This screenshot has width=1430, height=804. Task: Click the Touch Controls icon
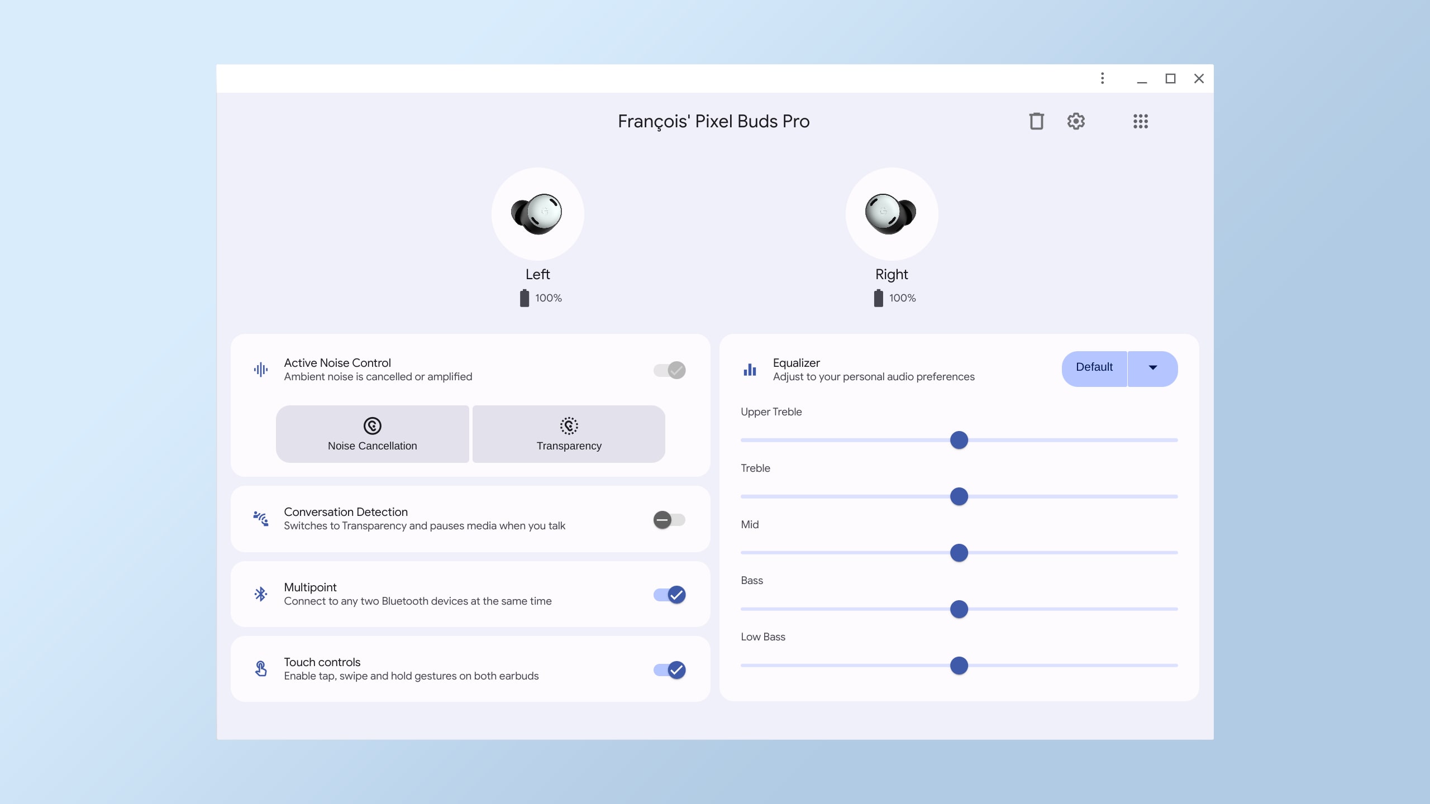(260, 668)
